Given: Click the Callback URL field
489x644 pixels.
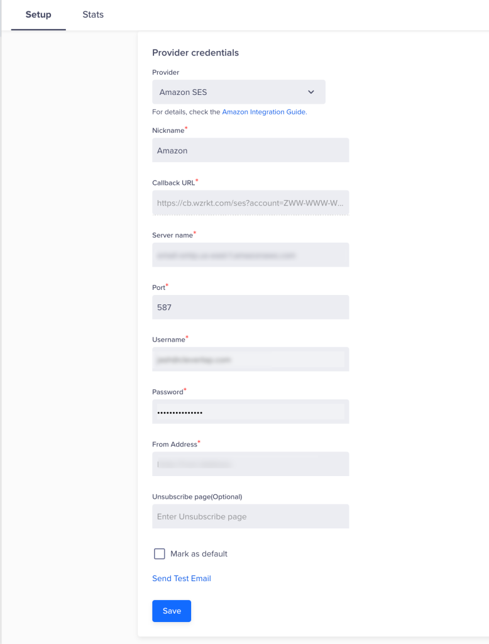Looking at the screenshot, I should point(250,203).
